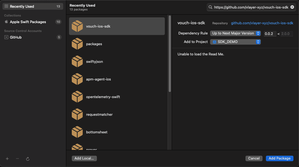299x167 pixels.
Task: Click the Cancel button
Action: point(254,158)
